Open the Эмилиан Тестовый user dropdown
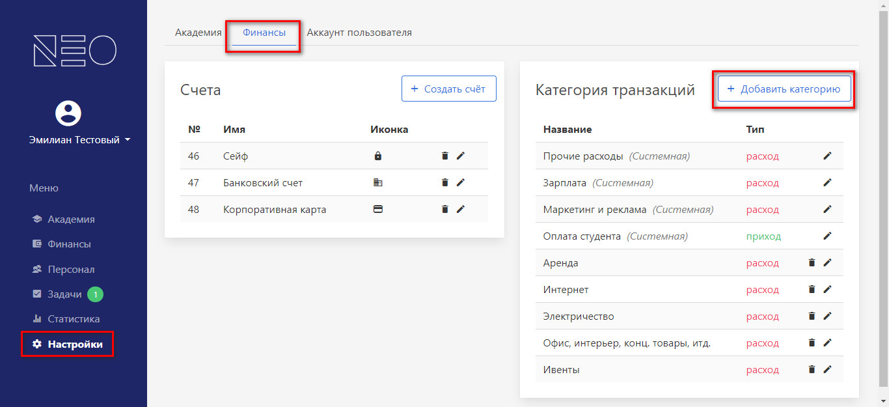889x407 pixels. pos(79,139)
